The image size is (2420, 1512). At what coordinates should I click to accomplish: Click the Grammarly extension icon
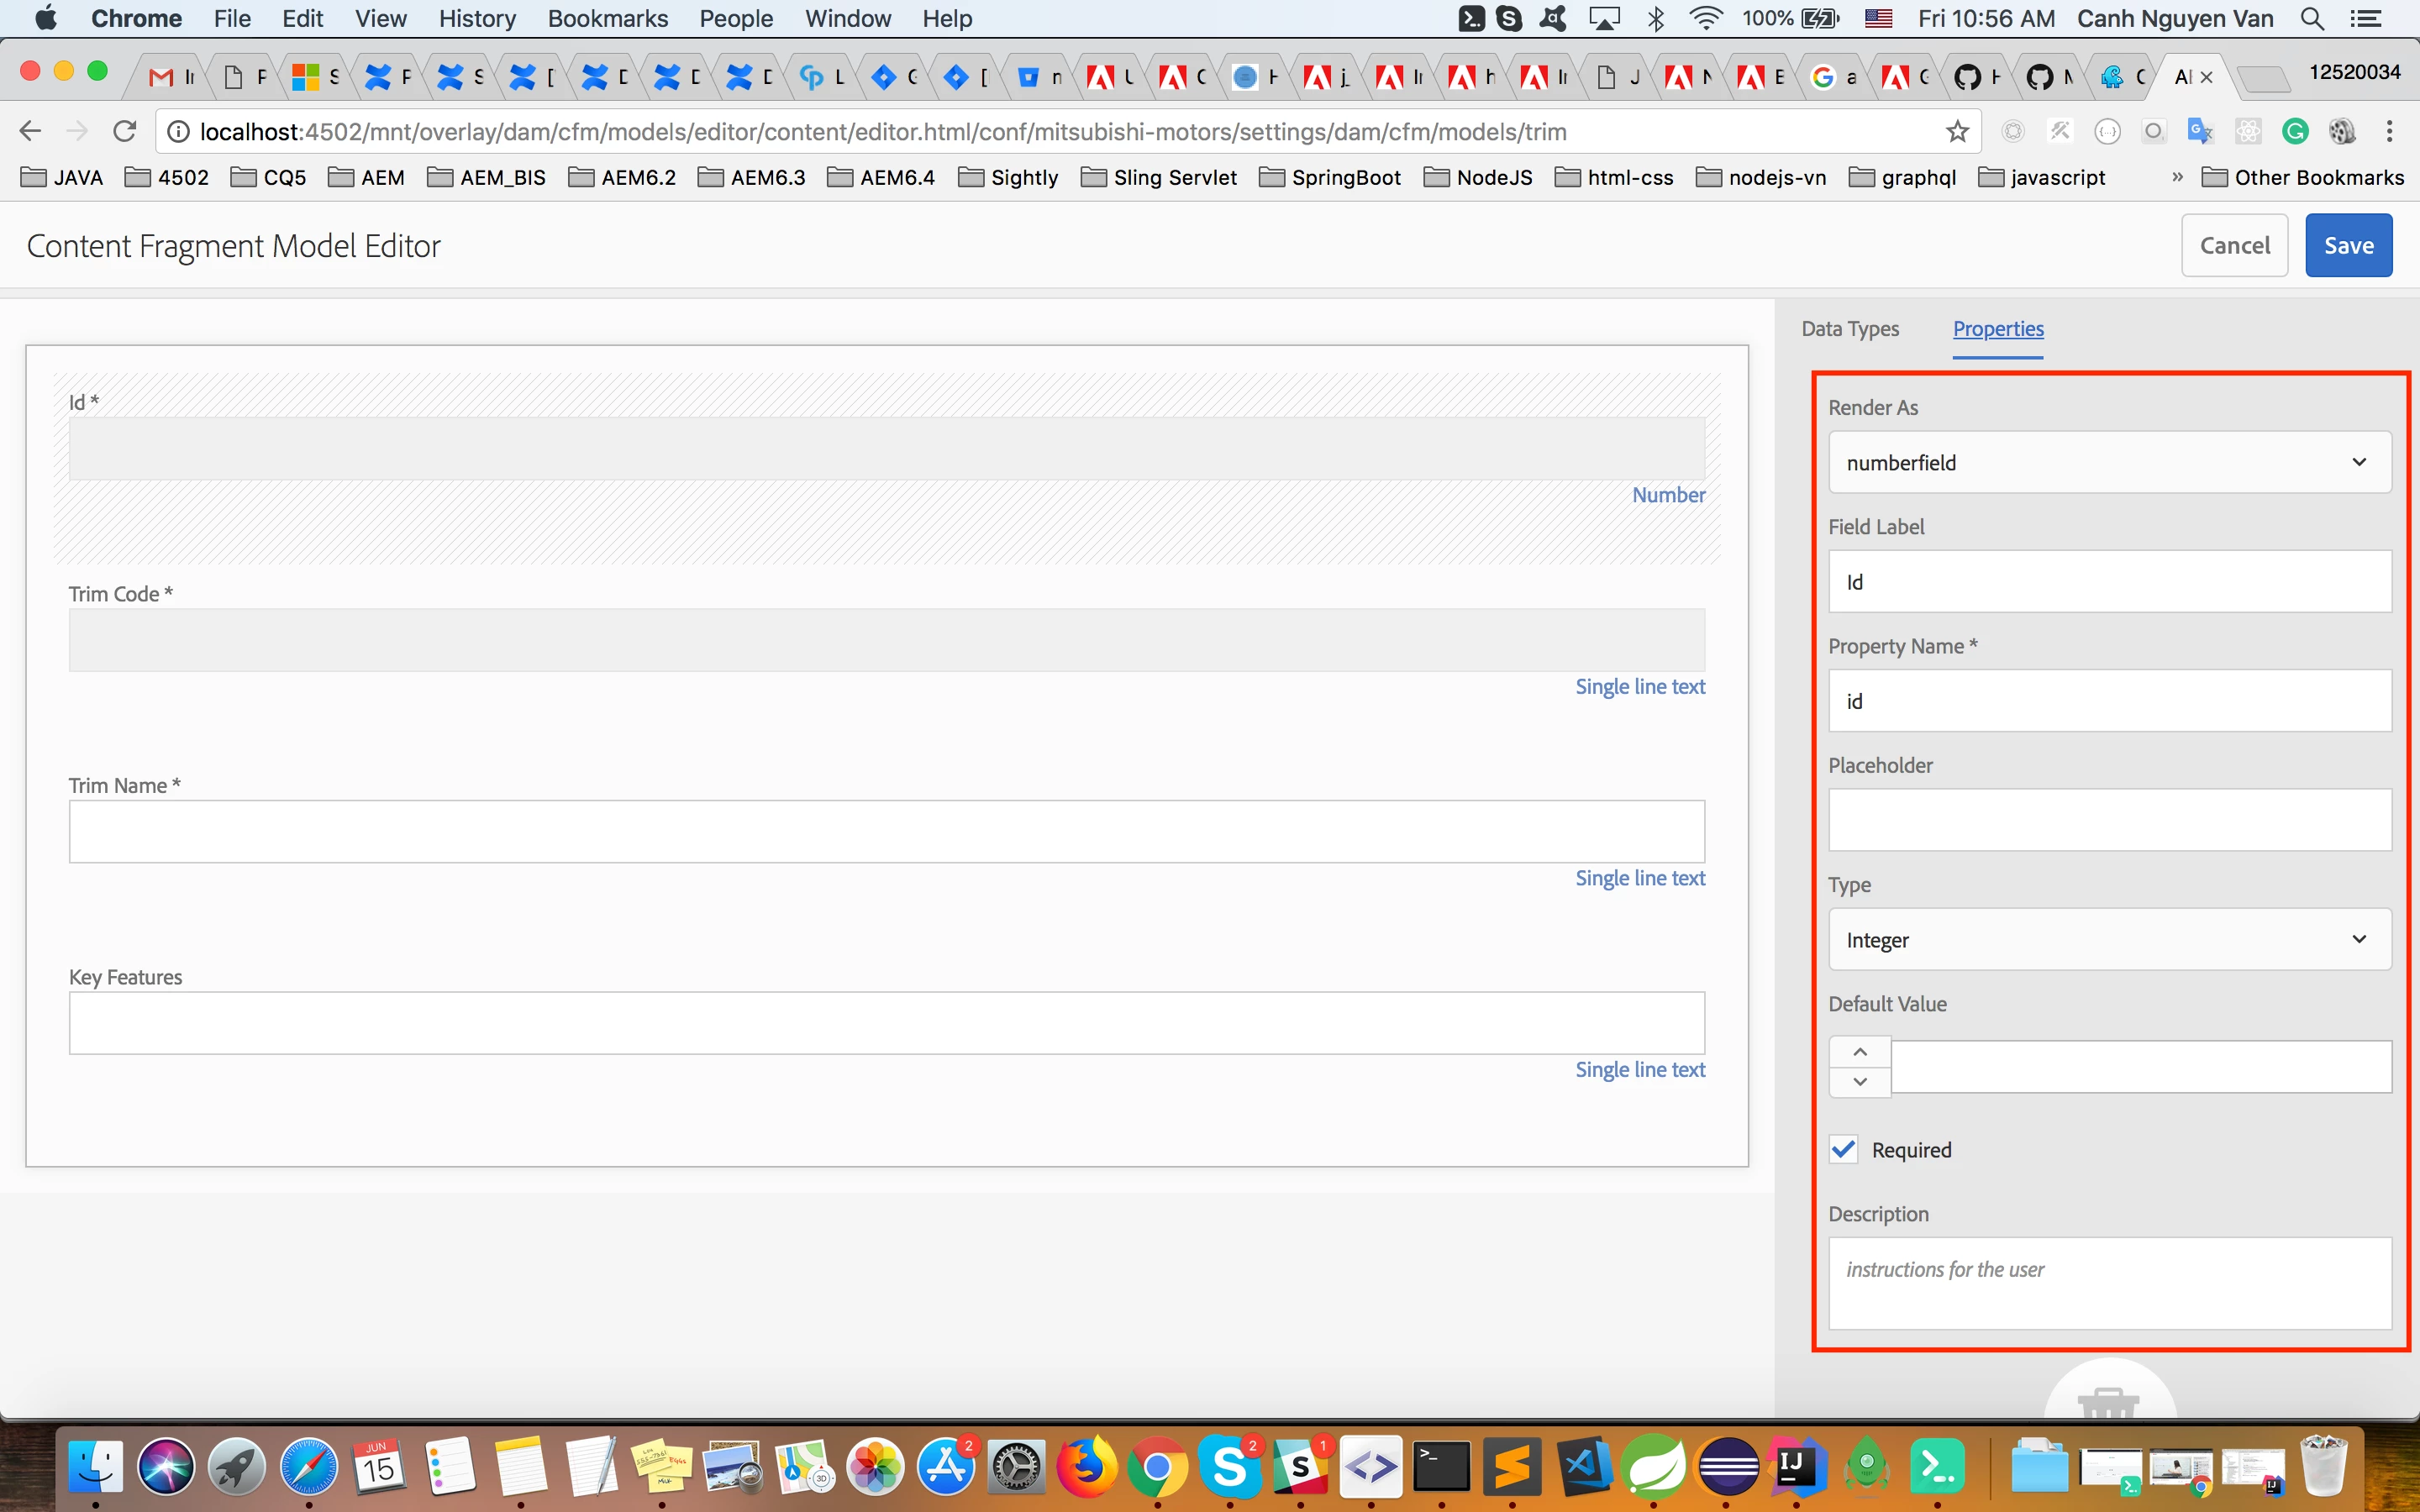pos(2294,132)
